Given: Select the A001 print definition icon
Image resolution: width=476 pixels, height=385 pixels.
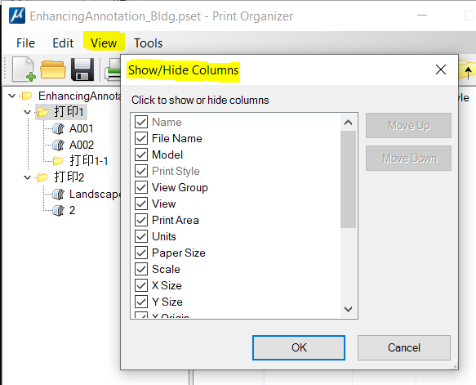Looking at the screenshot, I should click(58, 129).
